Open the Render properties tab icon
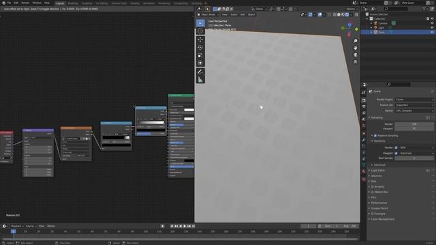This screenshot has width=436, height=245. pos(364,100)
